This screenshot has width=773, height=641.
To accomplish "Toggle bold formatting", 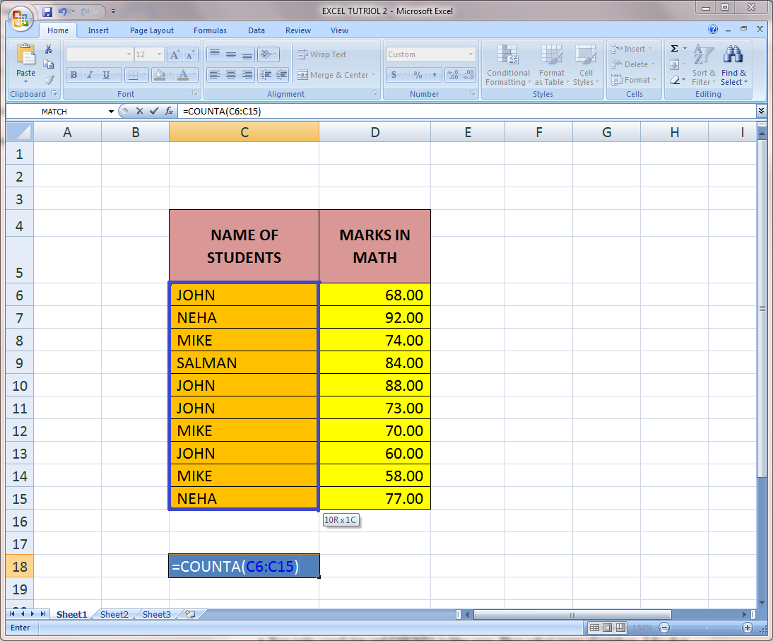I will (73, 75).
